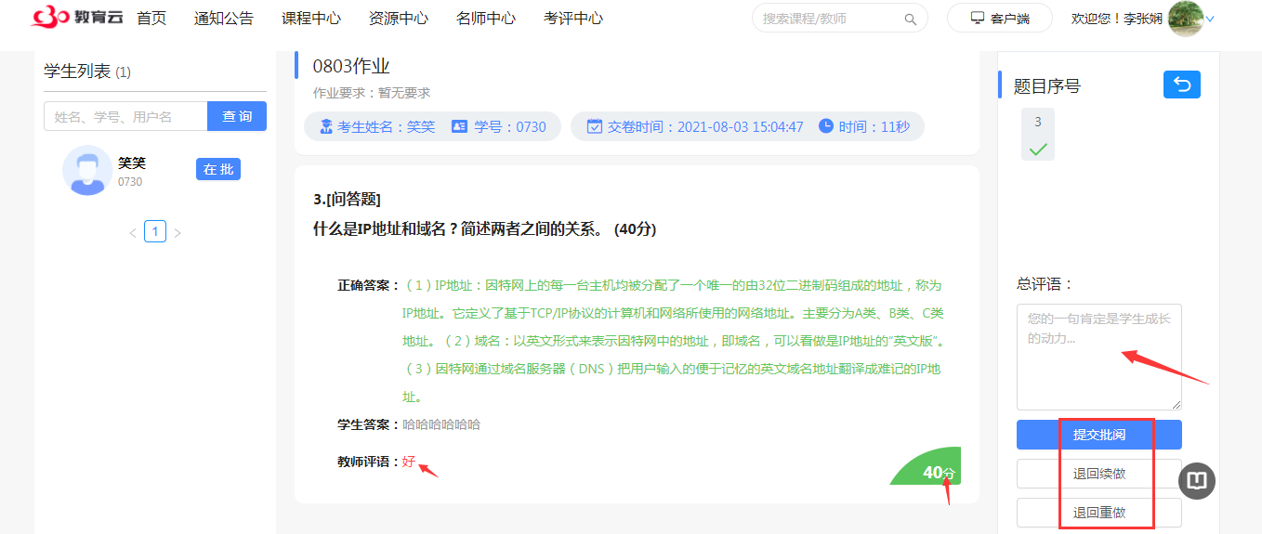Click the 欢迎您！李张娴 greeting
Image resolution: width=1262 pixels, height=534 pixels.
click(x=1117, y=19)
